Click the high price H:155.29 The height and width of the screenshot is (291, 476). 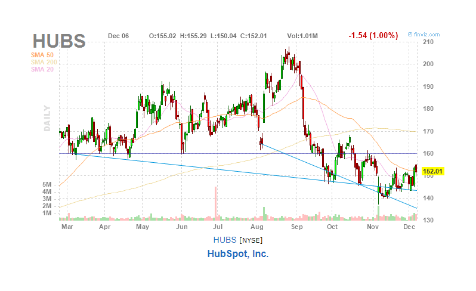[x=193, y=36]
